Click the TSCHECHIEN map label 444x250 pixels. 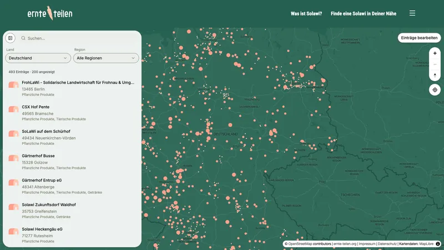point(350,195)
